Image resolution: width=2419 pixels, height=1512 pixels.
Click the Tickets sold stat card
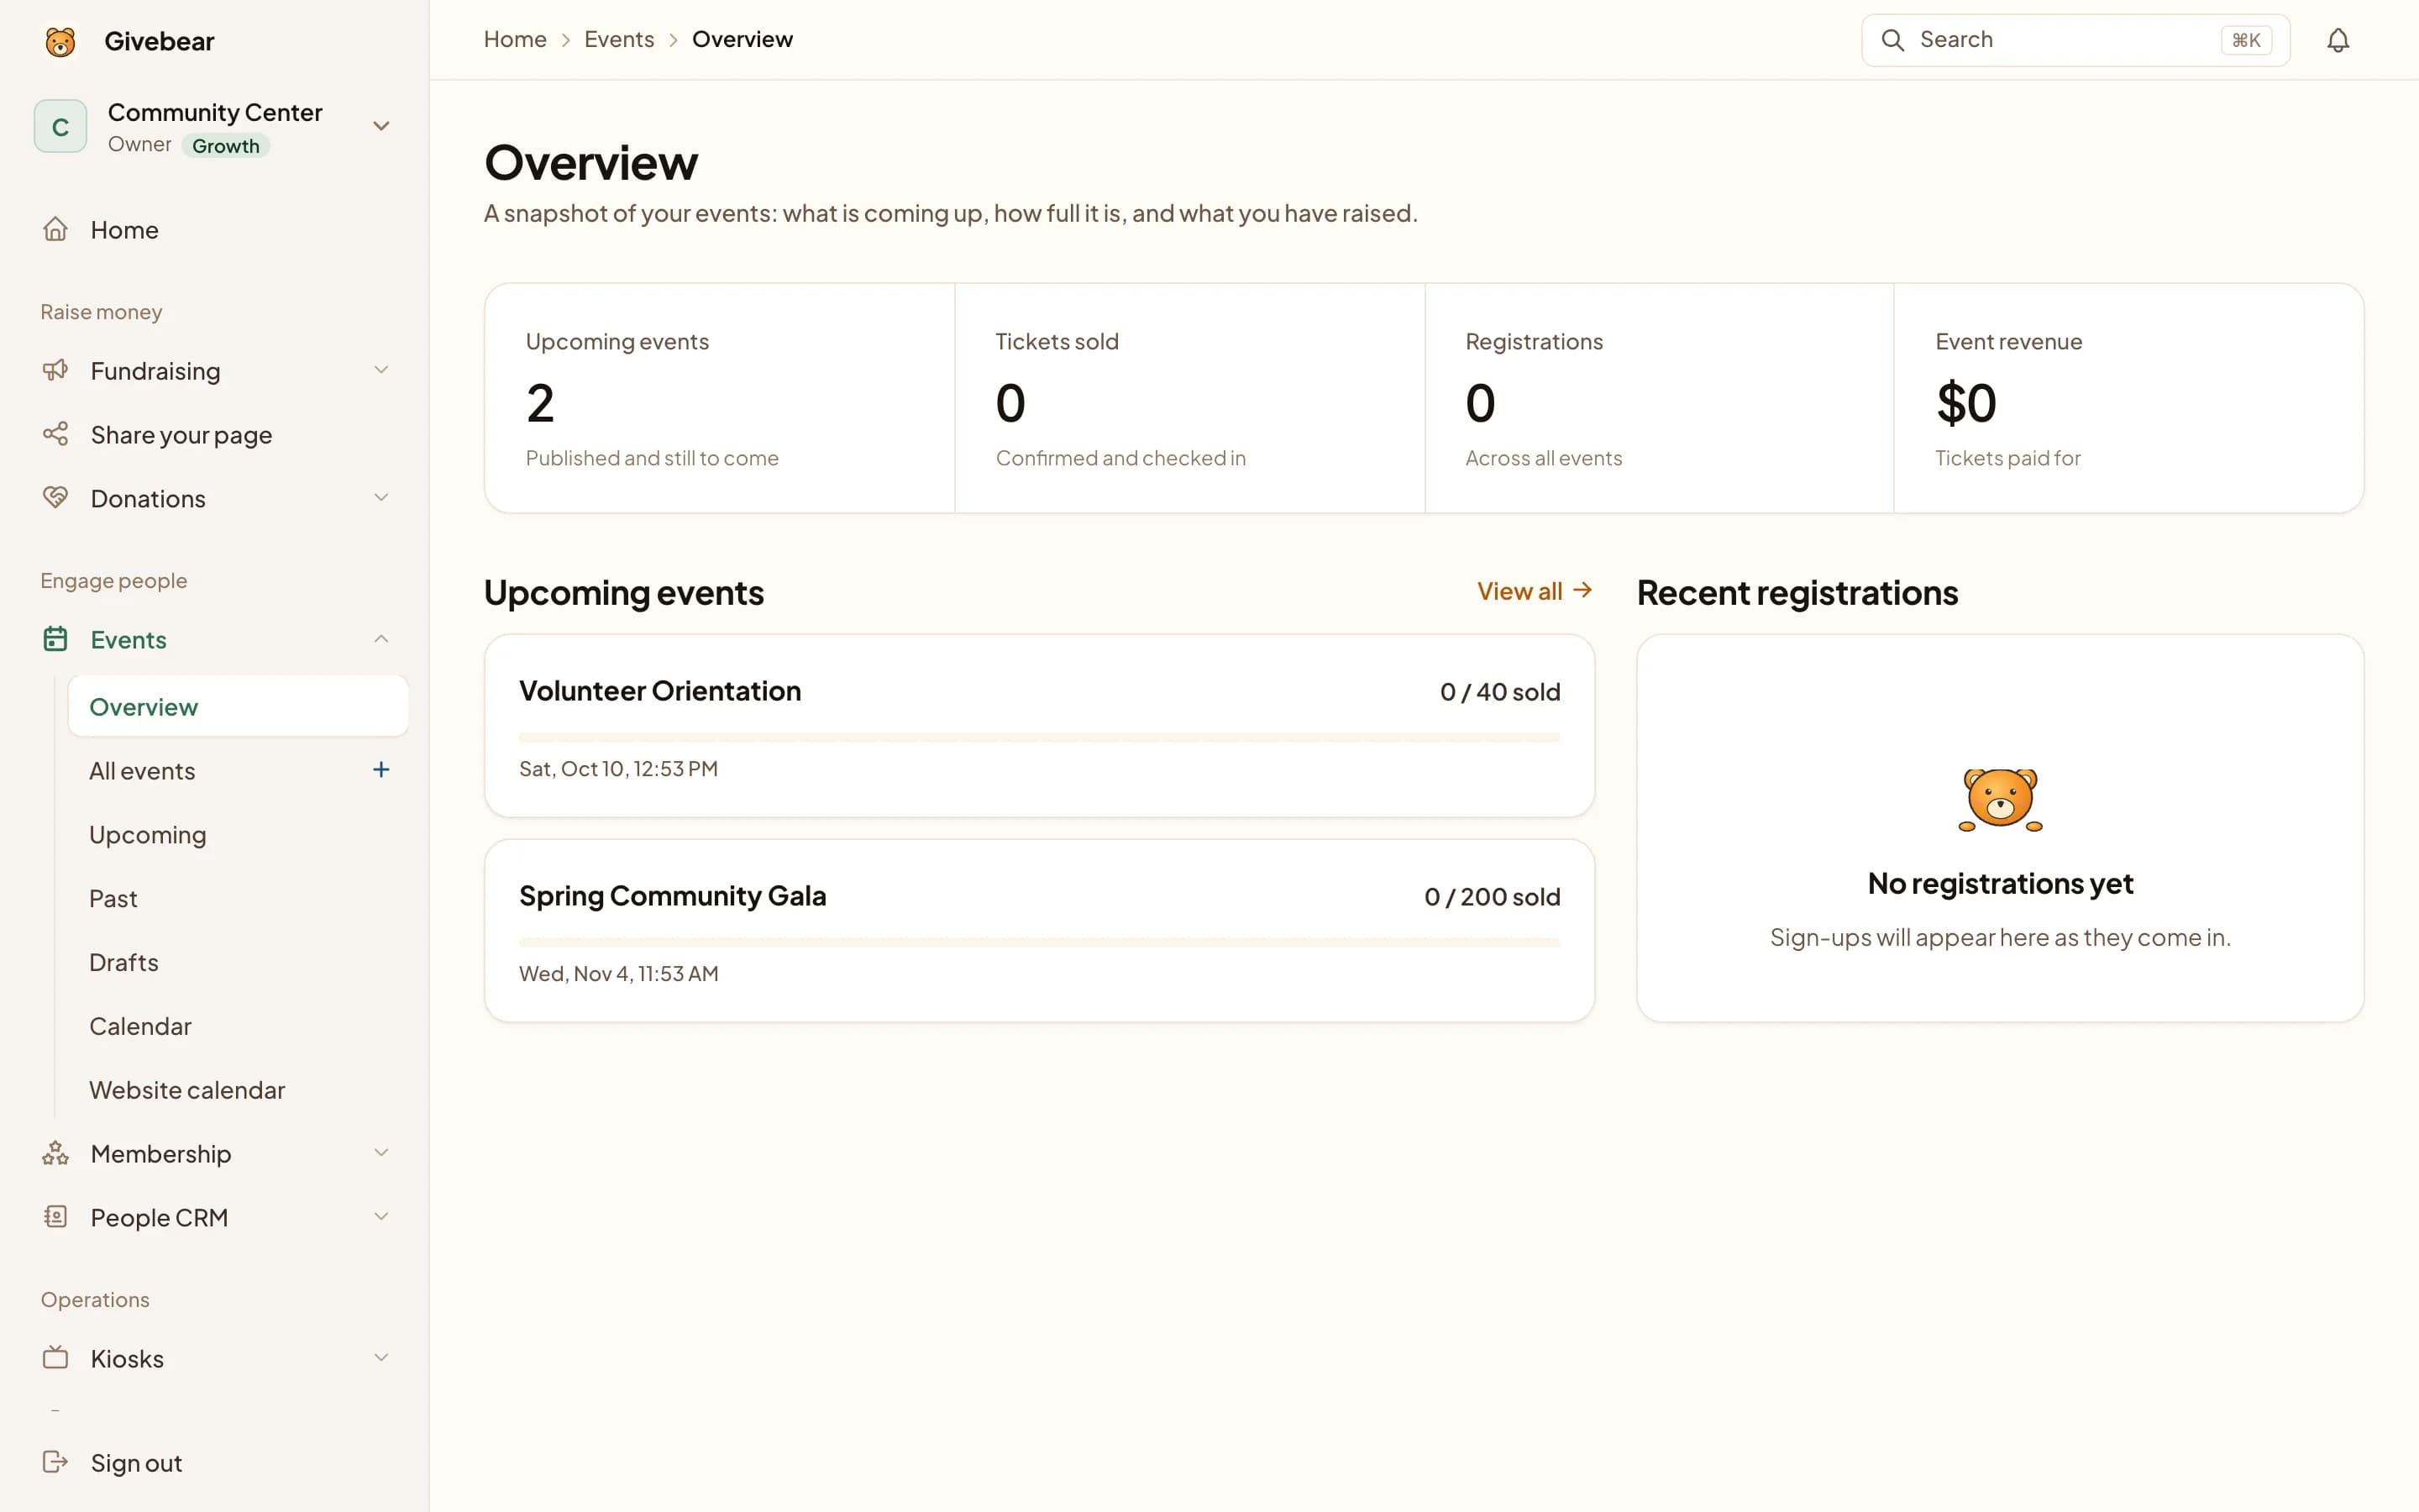[x=1189, y=398]
